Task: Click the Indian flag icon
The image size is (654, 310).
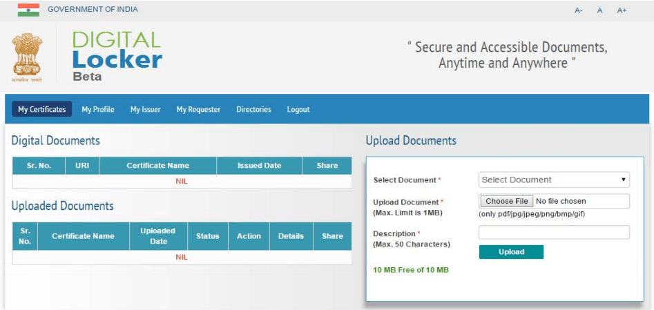Action: [x=28, y=10]
